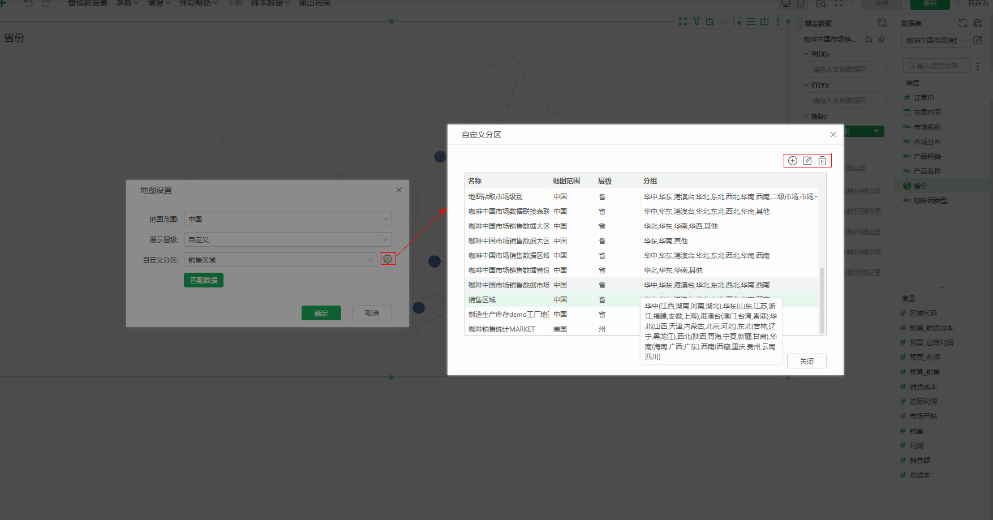Select the 省份 dimension field
993x520 pixels.
920,186
